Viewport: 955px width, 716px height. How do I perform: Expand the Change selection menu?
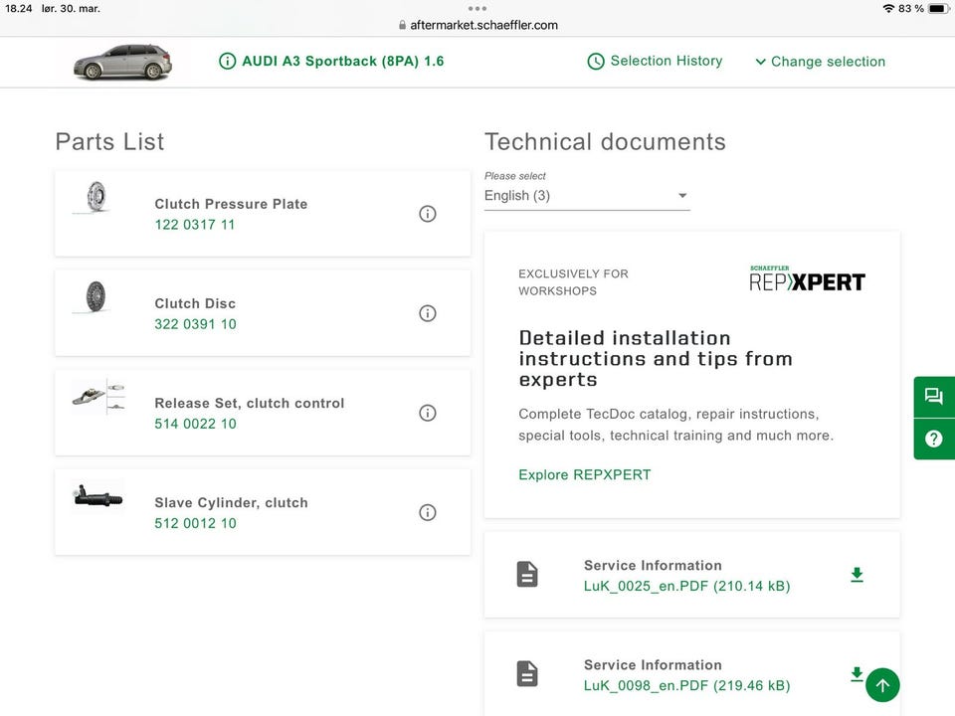[x=820, y=62]
